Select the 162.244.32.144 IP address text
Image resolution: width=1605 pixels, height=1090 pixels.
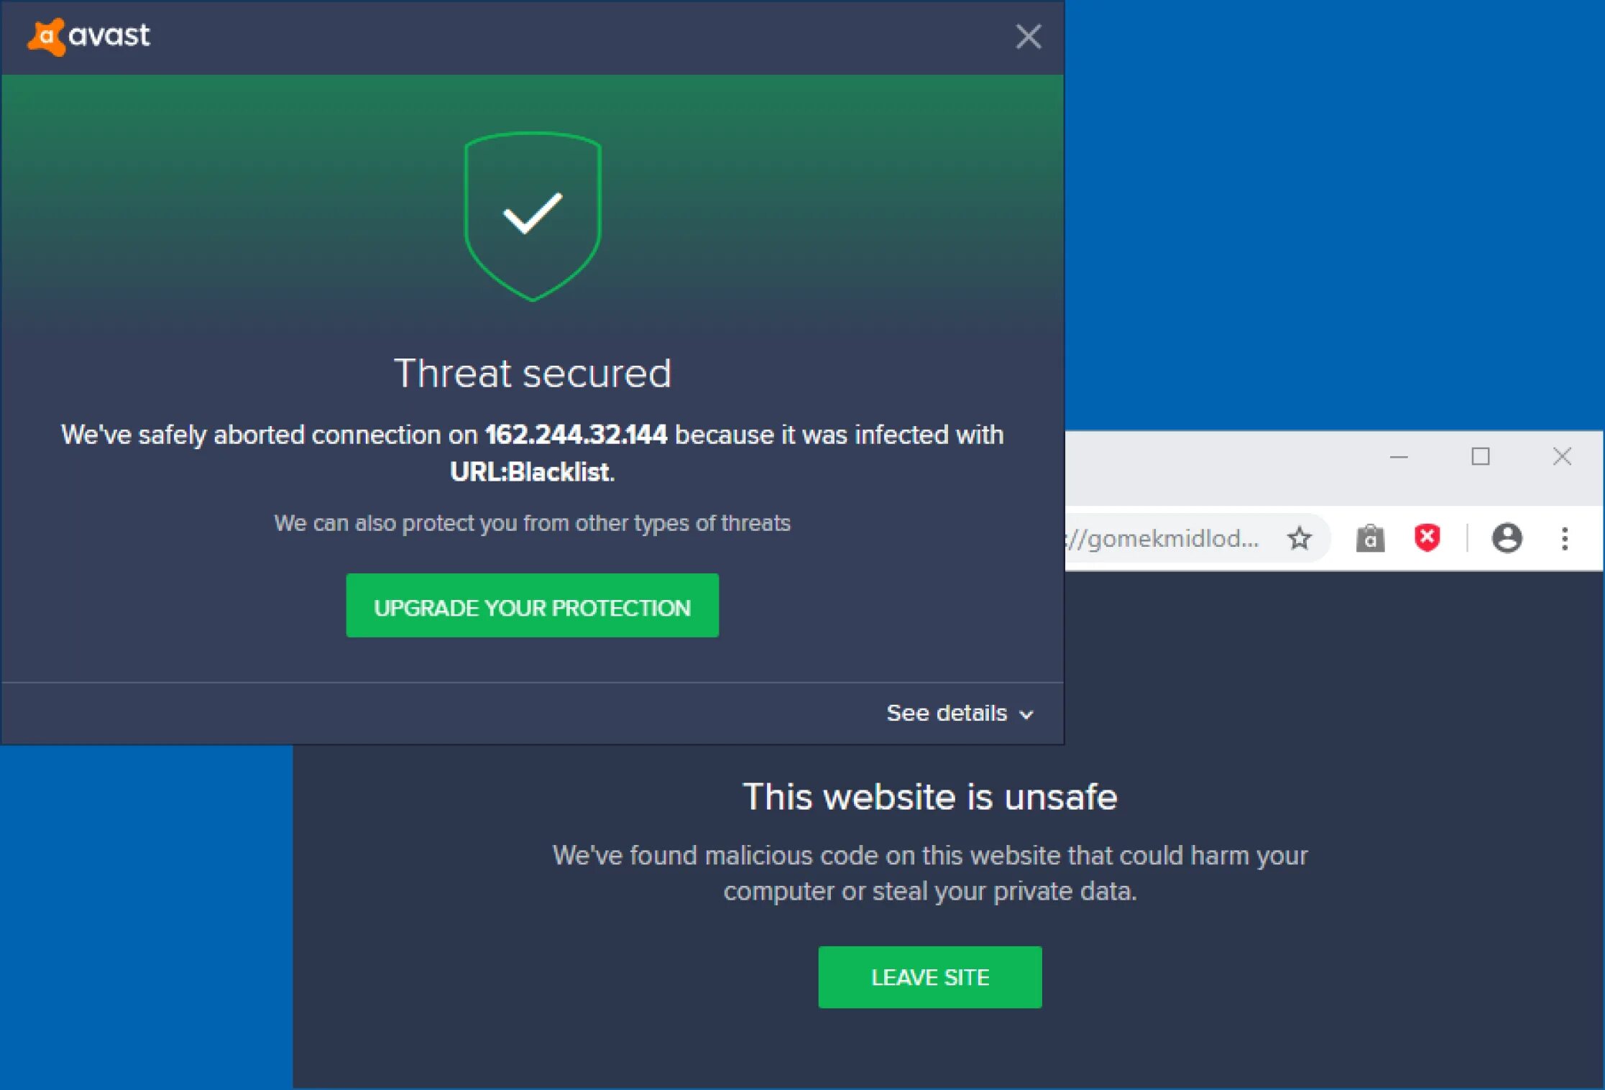click(x=576, y=435)
